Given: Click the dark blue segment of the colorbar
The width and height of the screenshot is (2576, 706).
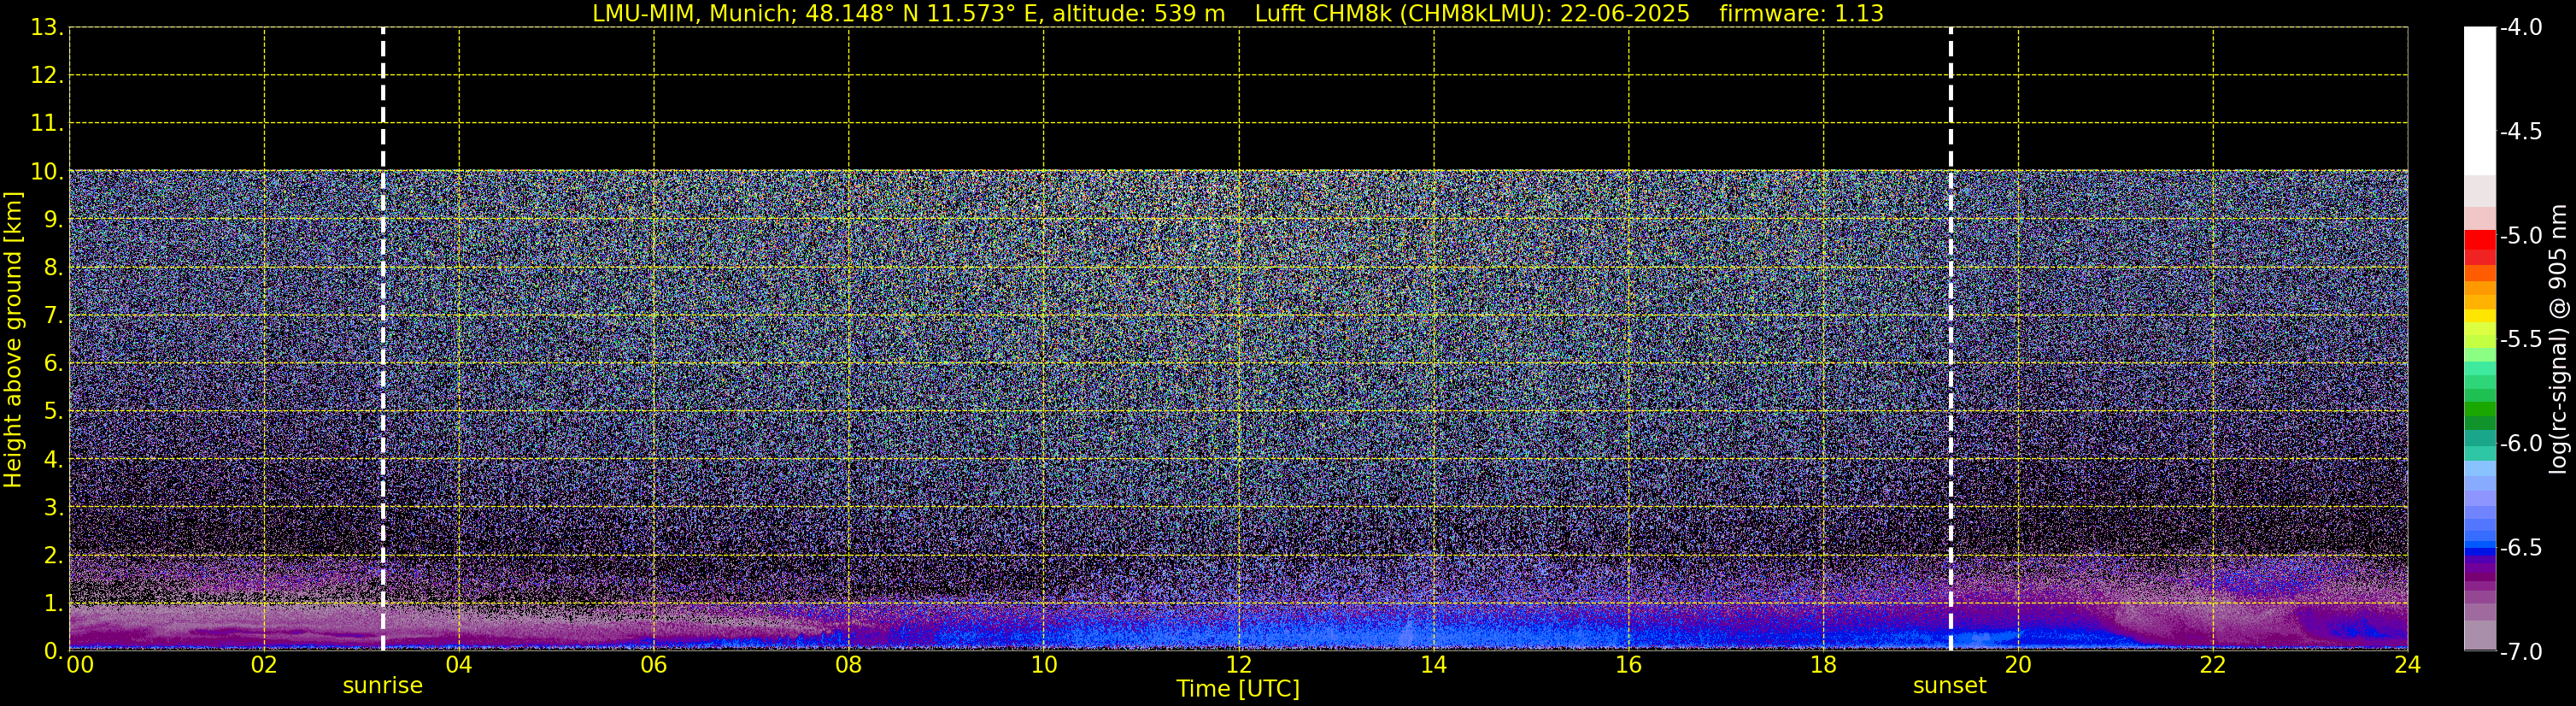Looking at the screenshot, I should (x=2479, y=552).
